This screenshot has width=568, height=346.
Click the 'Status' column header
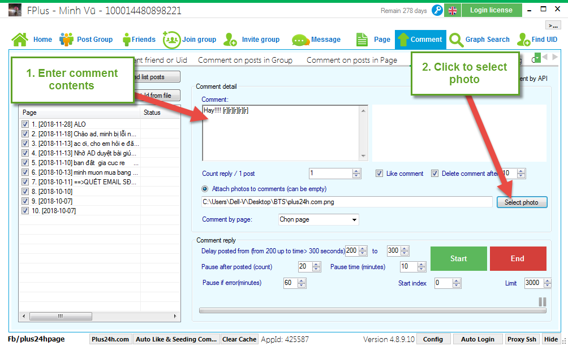pos(160,113)
